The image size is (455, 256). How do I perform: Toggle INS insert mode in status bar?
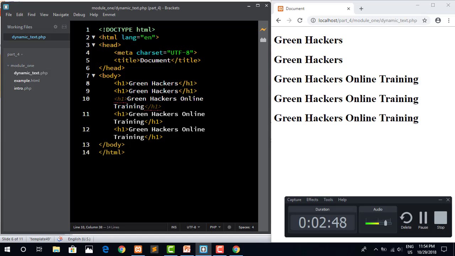(x=174, y=227)
